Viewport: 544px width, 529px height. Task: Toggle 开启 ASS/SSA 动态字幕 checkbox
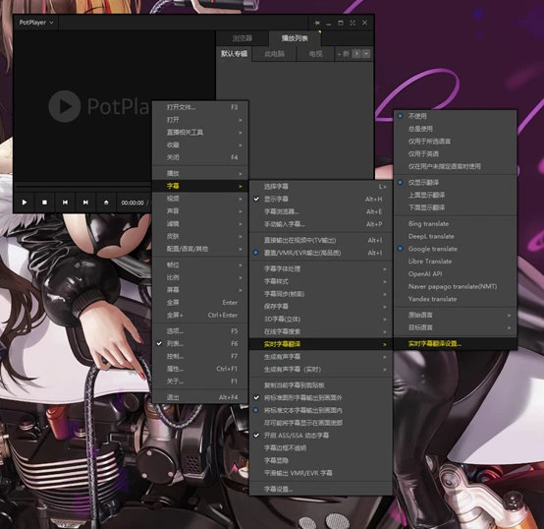[x=321, y=436]
